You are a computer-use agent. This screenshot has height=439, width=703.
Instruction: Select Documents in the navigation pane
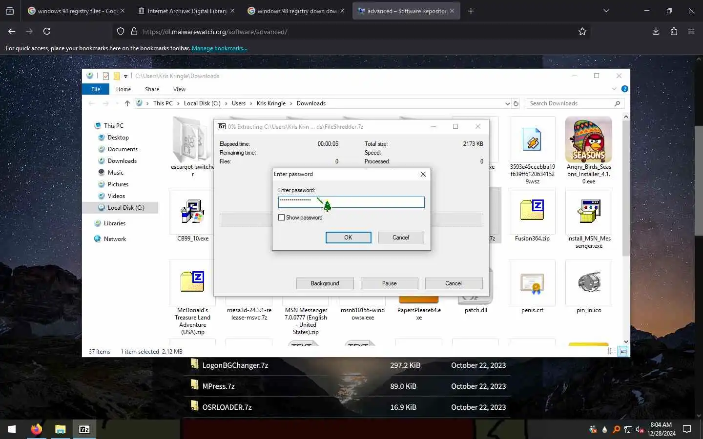(x=123, y=149)
